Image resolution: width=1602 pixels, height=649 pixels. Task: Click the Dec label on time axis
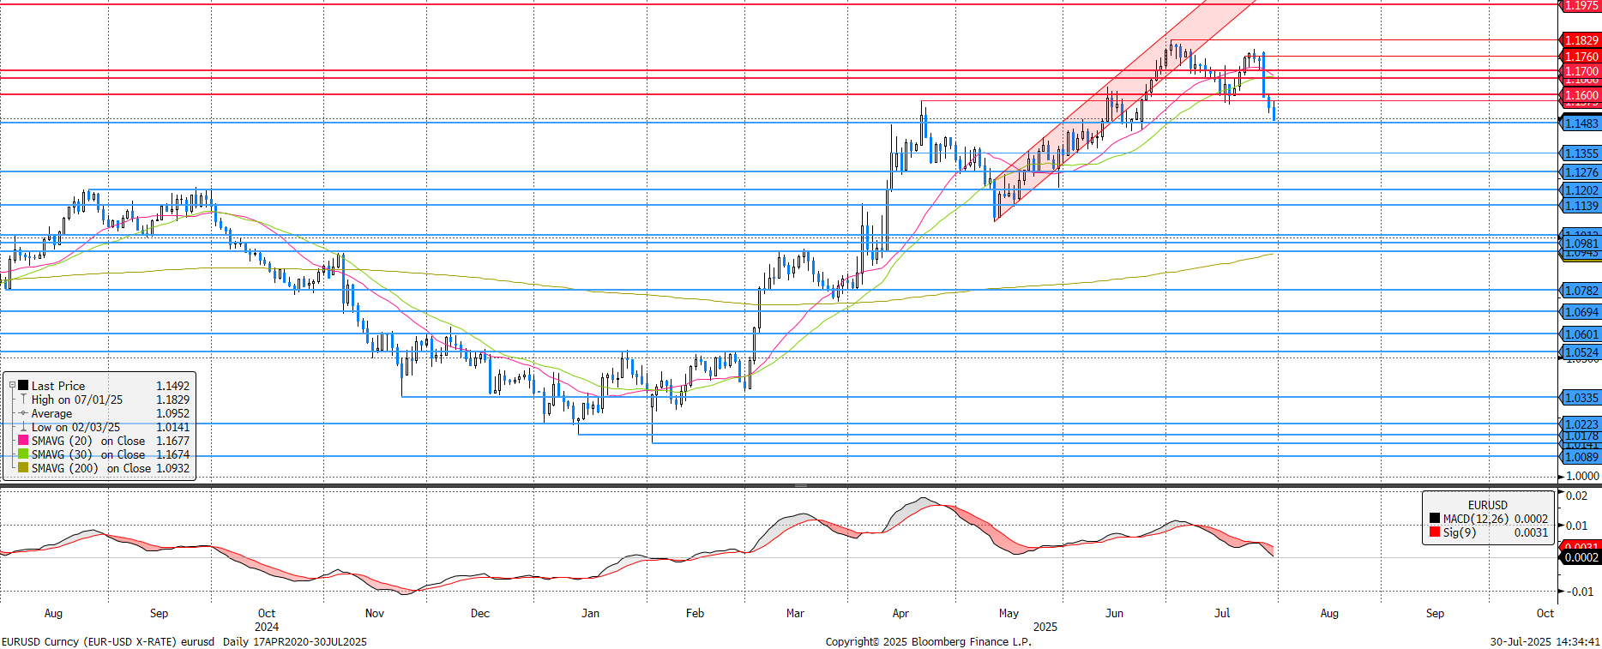point(480,613)
